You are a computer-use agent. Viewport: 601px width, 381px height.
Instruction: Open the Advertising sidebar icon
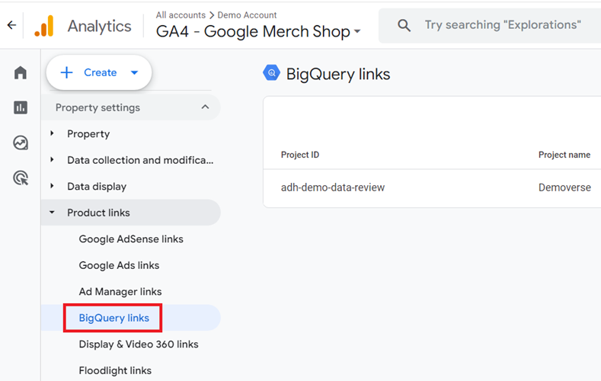[x=21, y=178]
